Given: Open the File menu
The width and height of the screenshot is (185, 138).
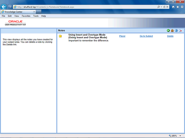Looking at the screenshot, I should tap(3, 16).
